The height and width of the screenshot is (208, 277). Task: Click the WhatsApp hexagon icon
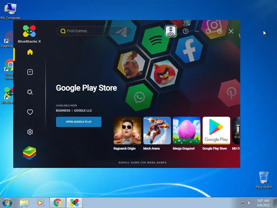pos(139,97)
